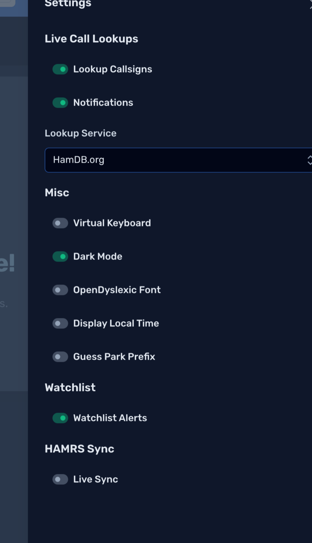Click the HAMRS Sync section heading
This screenshot has width=312, height=543.
click(79, 449)
